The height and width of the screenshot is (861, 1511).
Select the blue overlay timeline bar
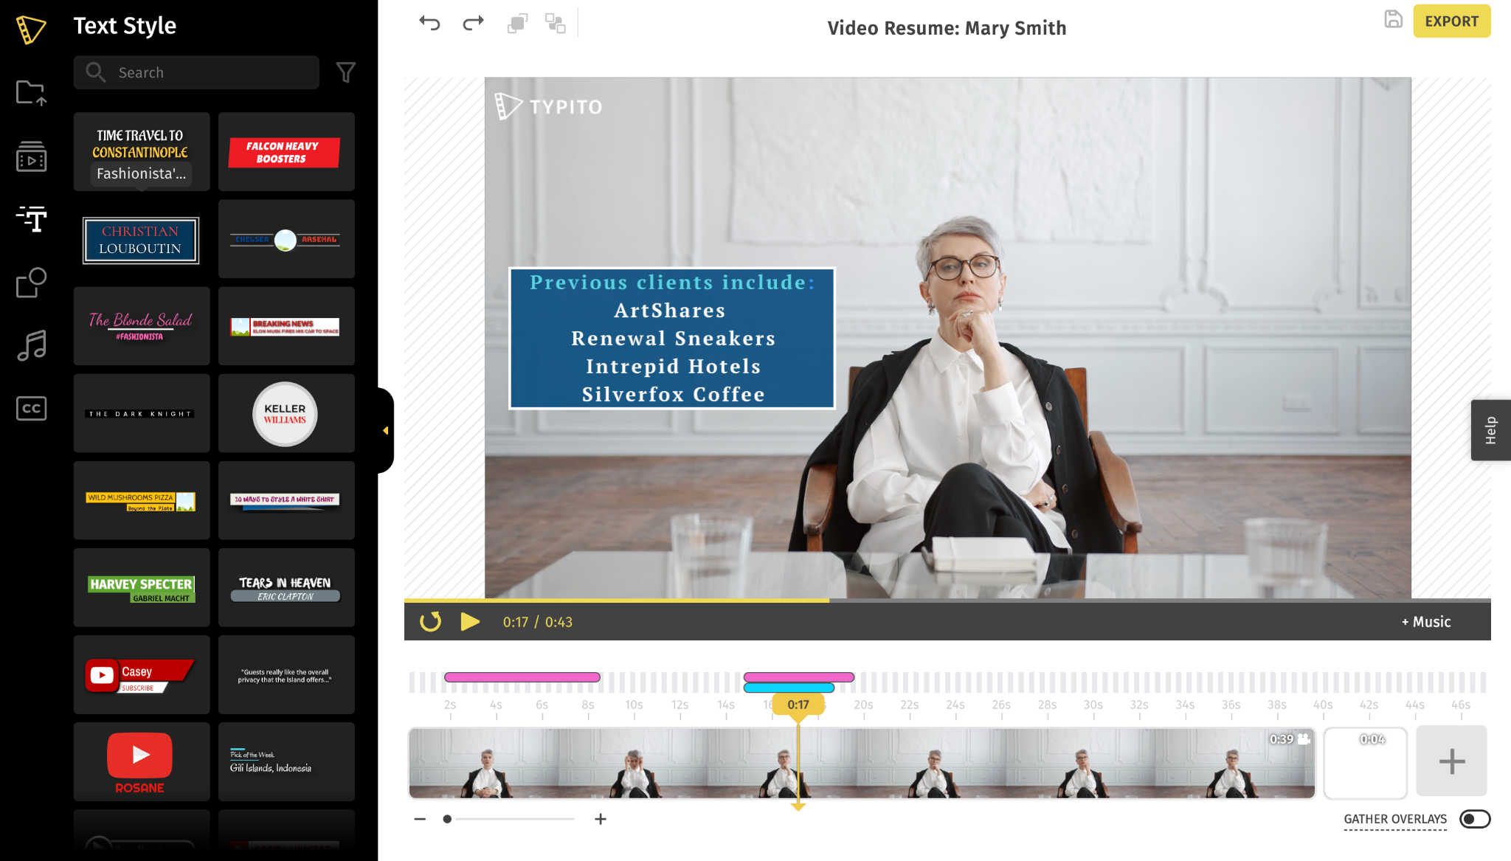[x=789, y=688]
